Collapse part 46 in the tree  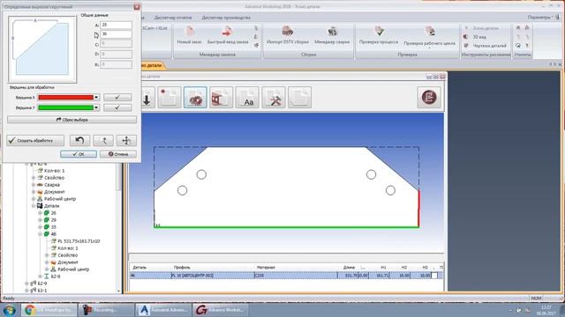[40, 234]
